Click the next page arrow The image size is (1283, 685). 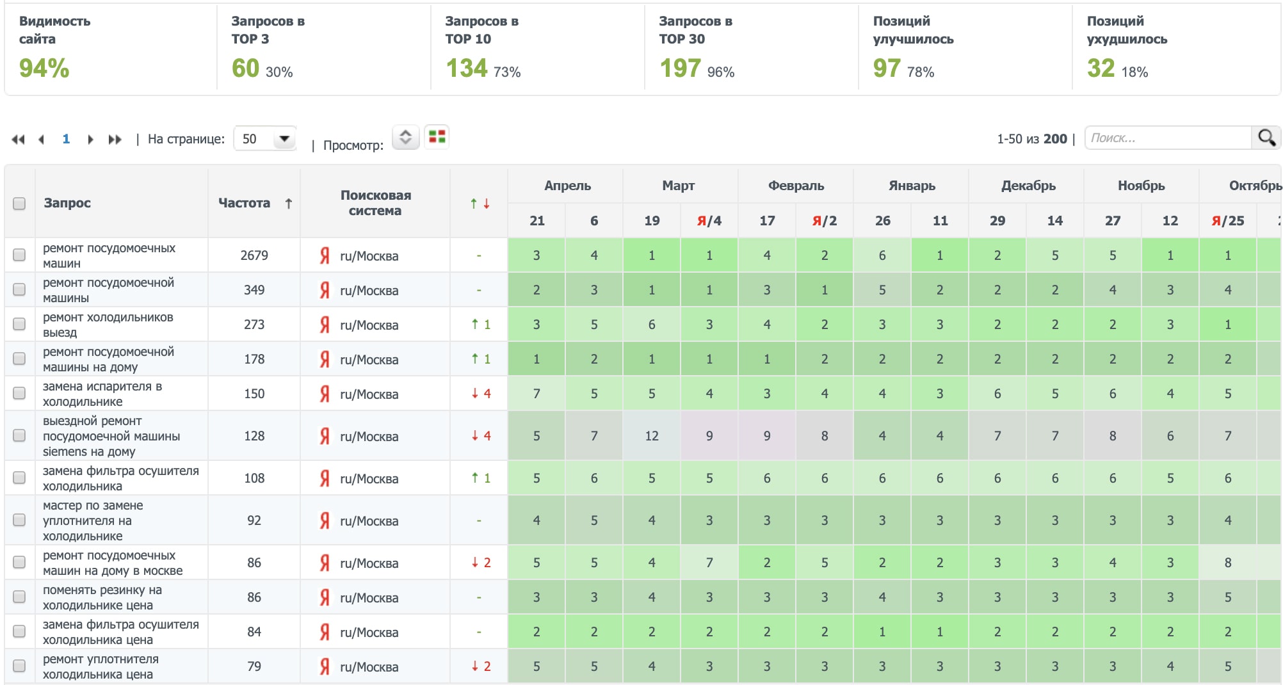coord(90,140)
